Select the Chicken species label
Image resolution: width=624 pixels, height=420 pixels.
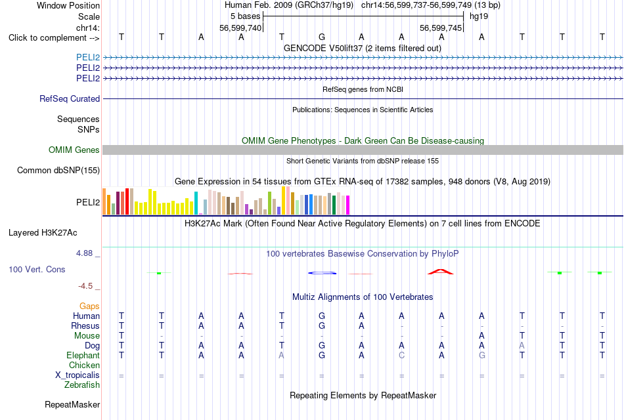84,365
